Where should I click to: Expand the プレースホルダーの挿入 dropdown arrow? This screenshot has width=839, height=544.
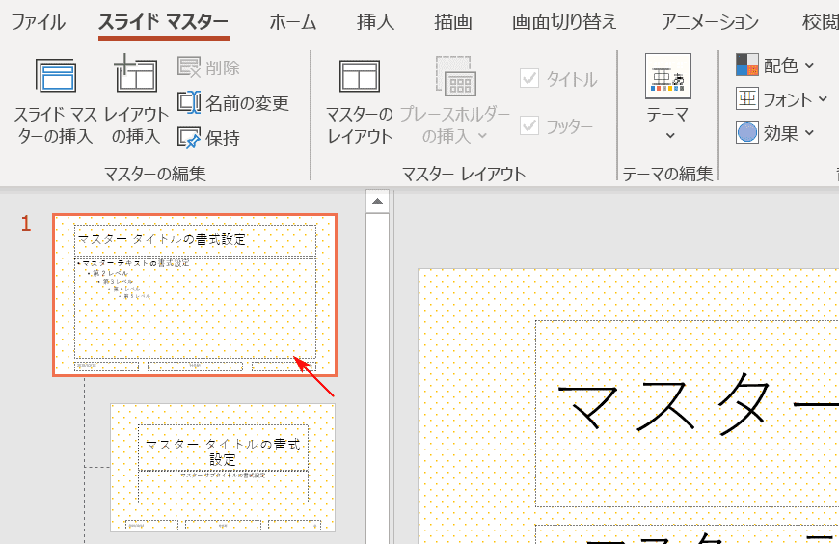coord(482,136)
